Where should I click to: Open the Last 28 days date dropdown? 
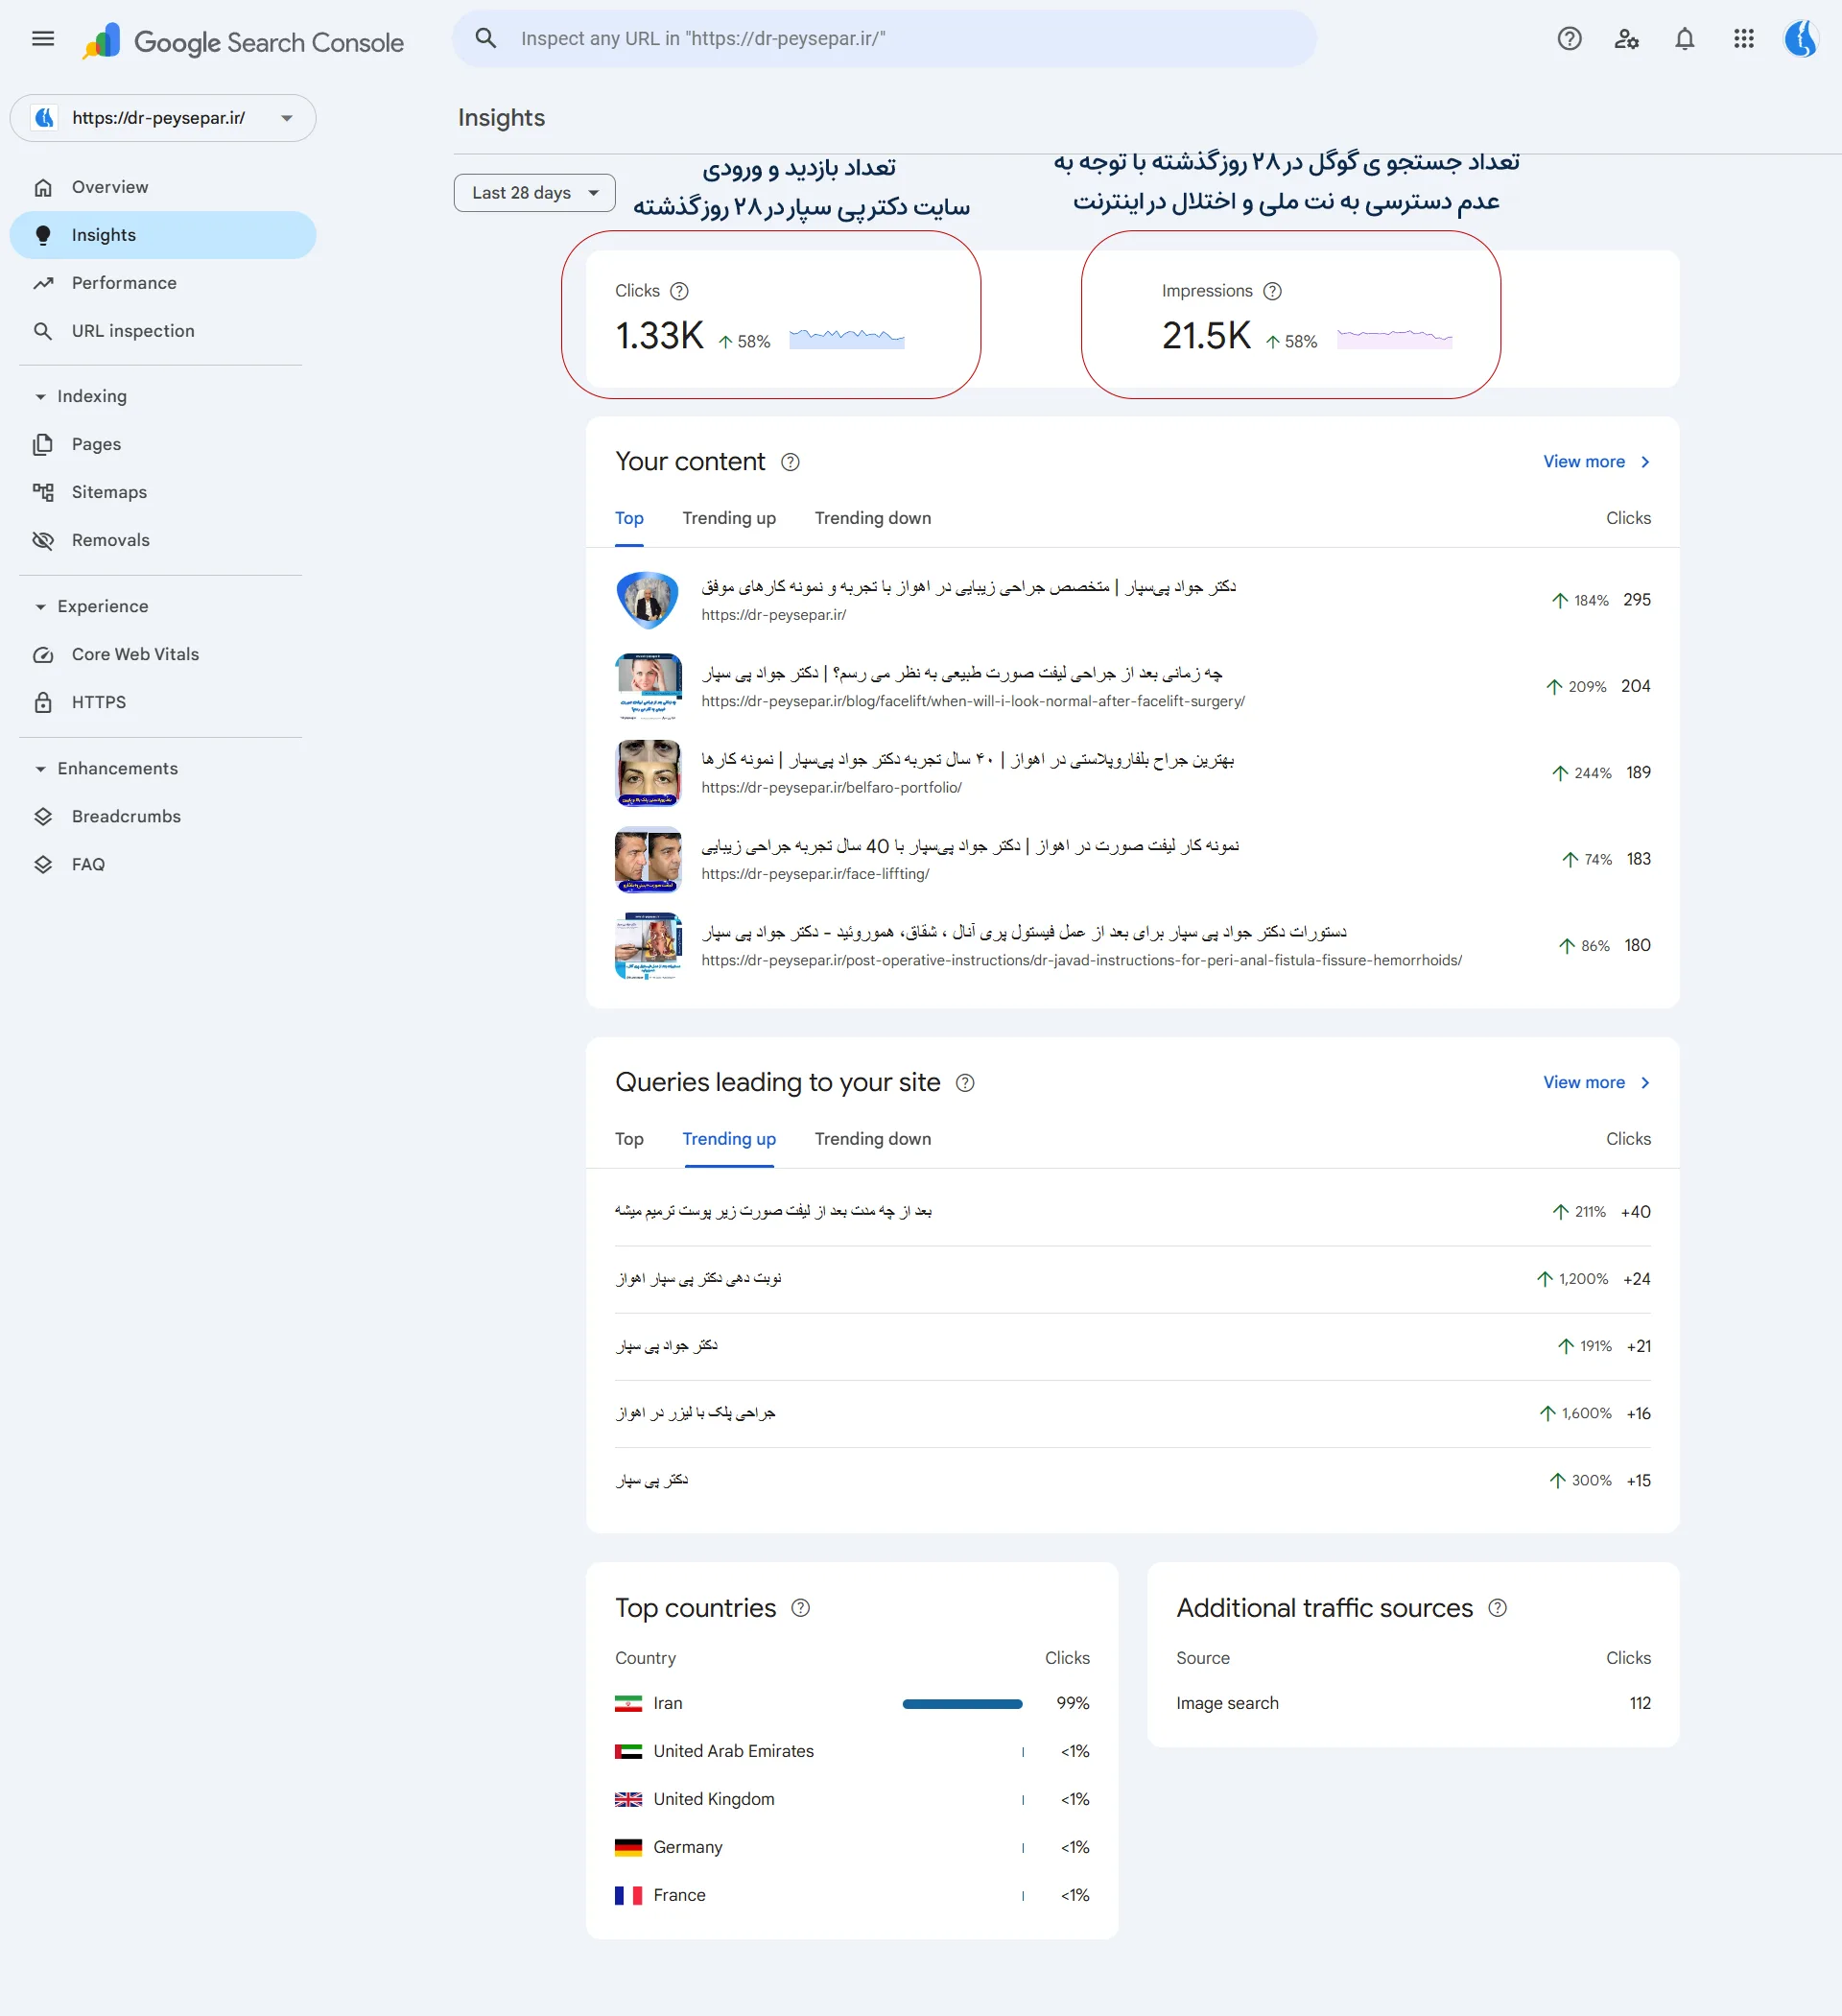pyautogui.click(x=535, y=193)
